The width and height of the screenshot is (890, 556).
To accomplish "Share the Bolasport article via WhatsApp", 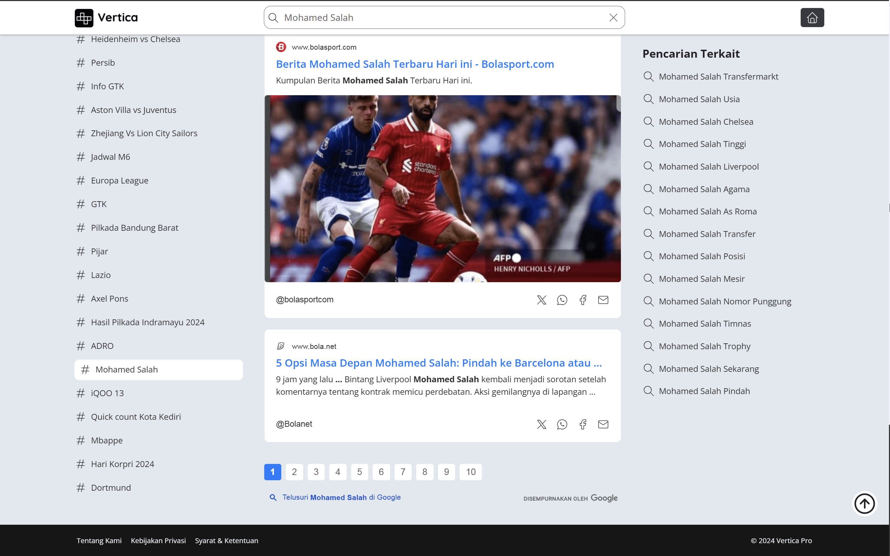I will [x=562, y=300].
